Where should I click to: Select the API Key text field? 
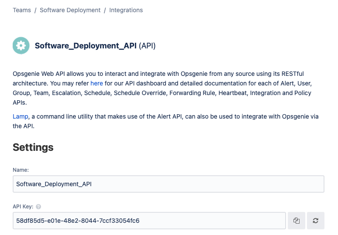coord(149,221)
